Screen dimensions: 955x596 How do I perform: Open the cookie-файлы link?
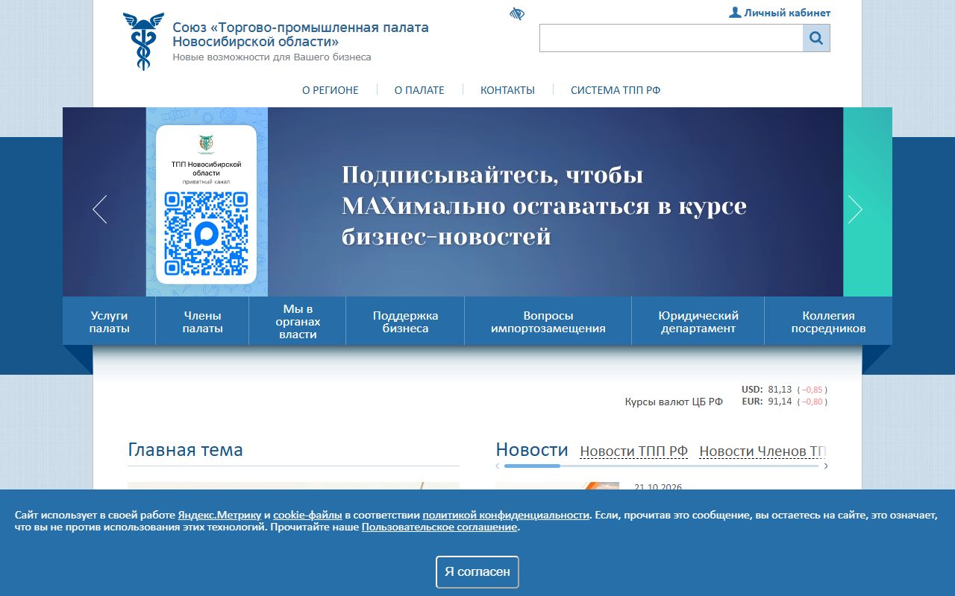307,515
